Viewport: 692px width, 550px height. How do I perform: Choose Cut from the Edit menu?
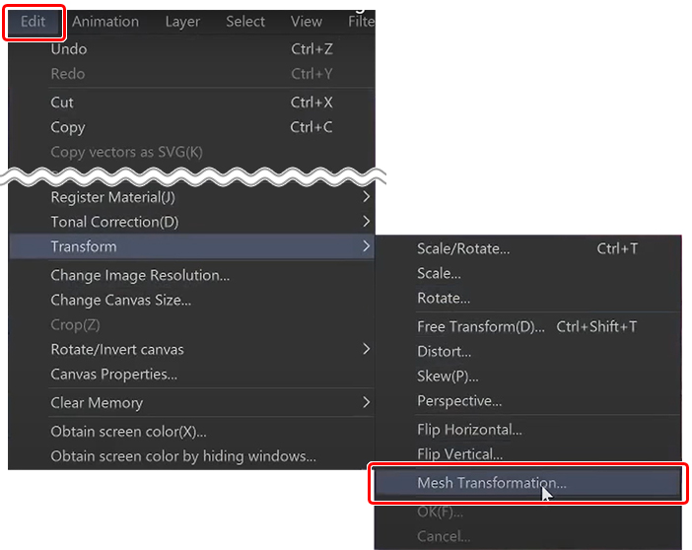[x=62, y=103]
